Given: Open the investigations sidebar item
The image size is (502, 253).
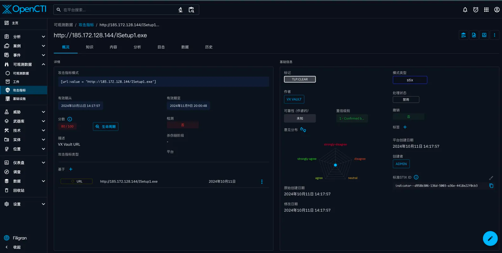Looking at the screenshot, I should [23, 172].
